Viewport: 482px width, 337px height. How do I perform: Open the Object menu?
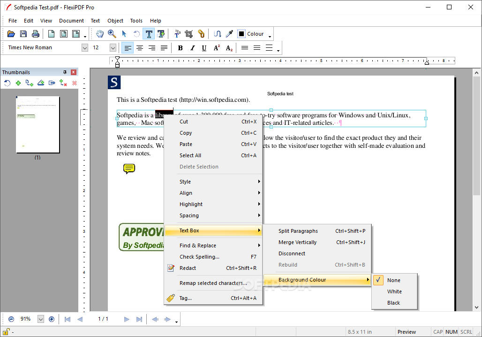click(115, 21)
